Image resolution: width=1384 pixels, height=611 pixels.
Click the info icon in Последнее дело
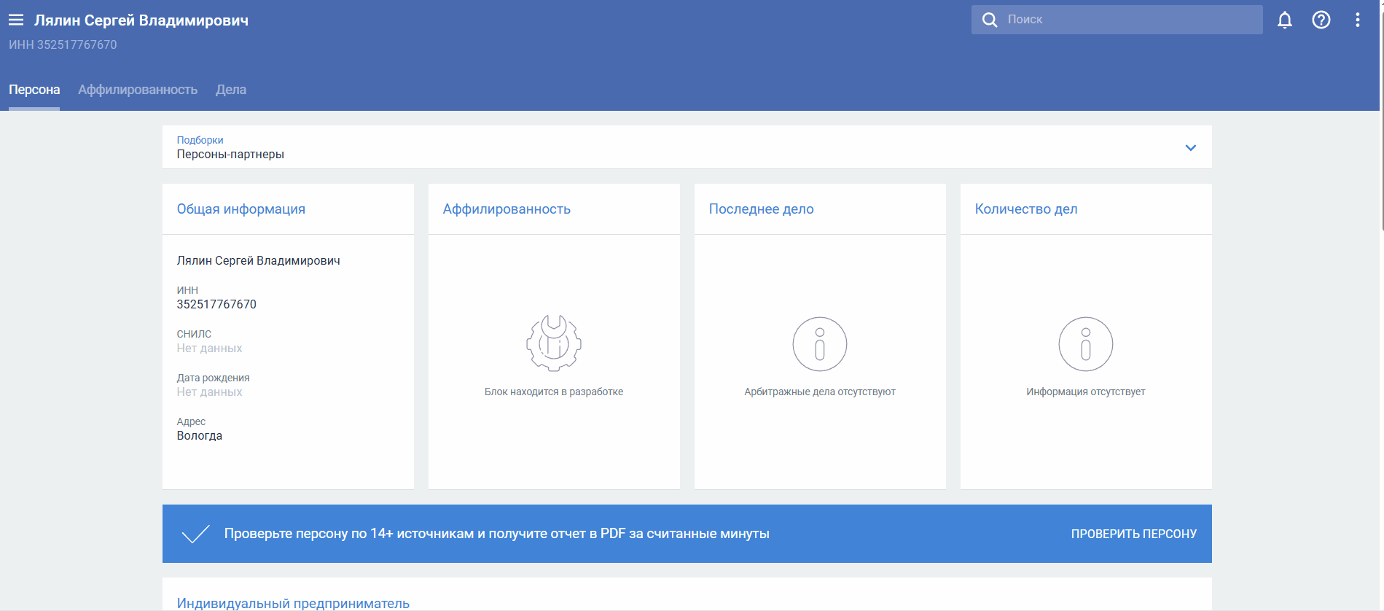pos(819,344)
